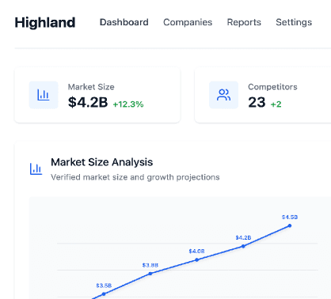This screenshot has width=331, height=299.
Task: Select the $4.2B market size value
Action: 88,102
